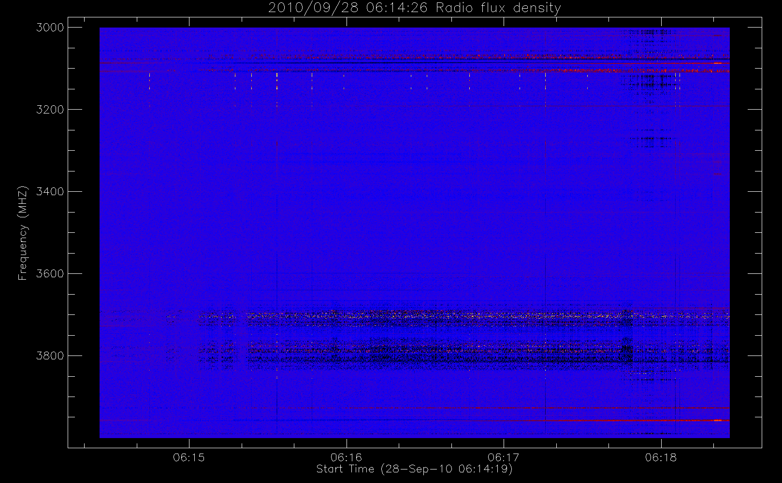Screen dimensions: 782x483
Task: Select the 3400 frequency tick label
Action: click(50, 192)
